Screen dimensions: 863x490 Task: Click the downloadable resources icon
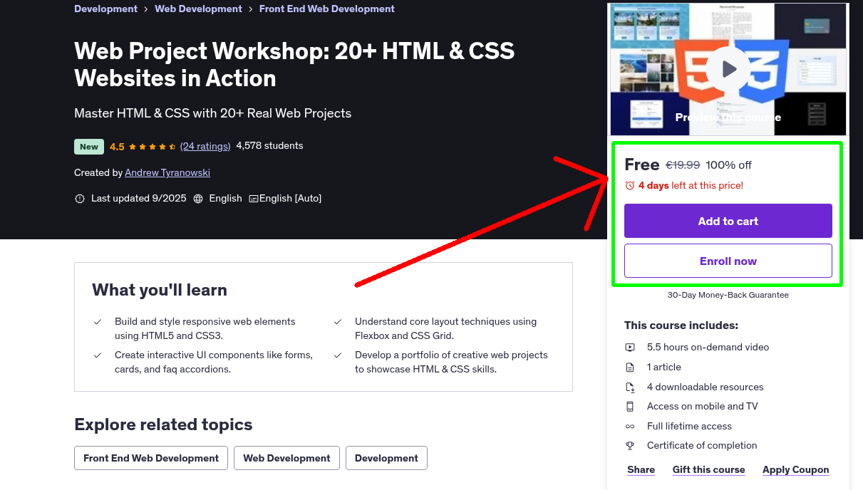click(x=630, y=387)
